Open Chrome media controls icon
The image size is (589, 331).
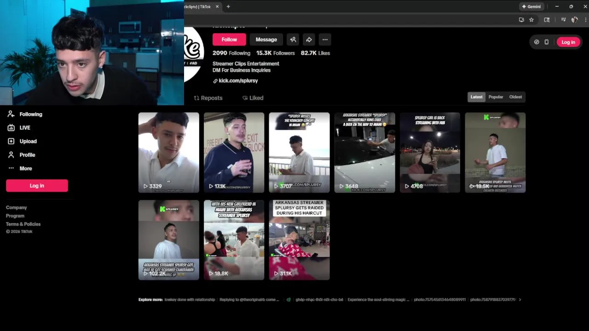click(563, 20)
